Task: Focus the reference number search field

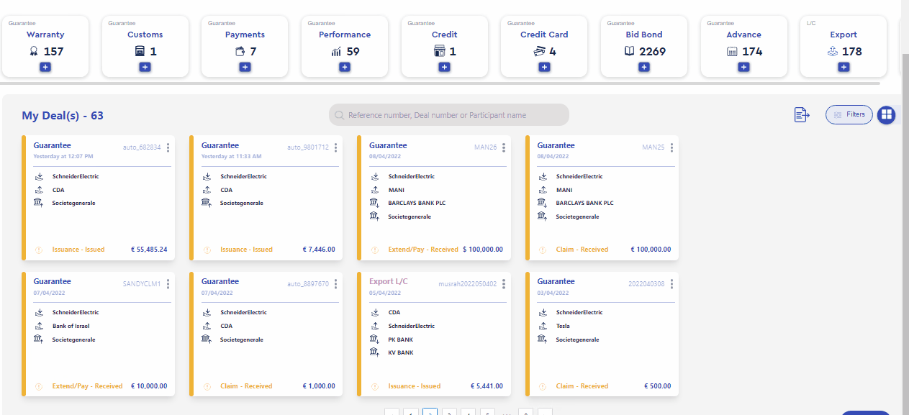Action: pos(449,115)
